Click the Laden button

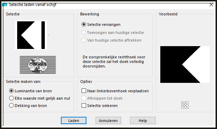click(x=73, y=121)
